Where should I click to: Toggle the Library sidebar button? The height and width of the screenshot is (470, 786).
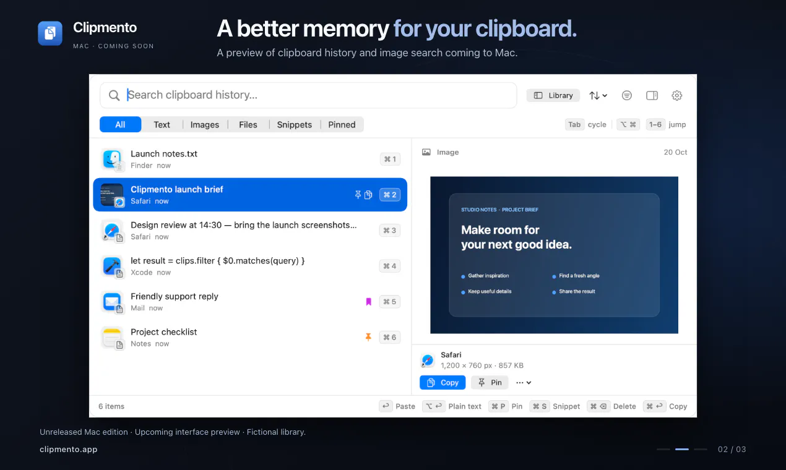point(553,95)
